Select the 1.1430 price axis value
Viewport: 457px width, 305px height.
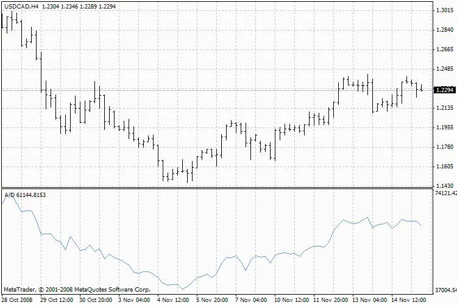tap(444, 185)
